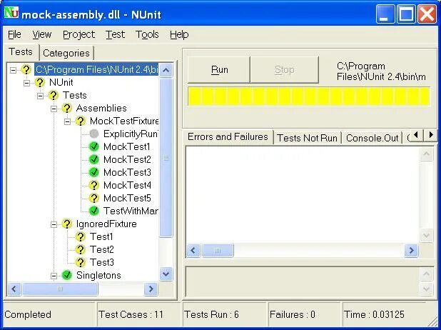Click the test tree scroll down arrow

(166, 274)
